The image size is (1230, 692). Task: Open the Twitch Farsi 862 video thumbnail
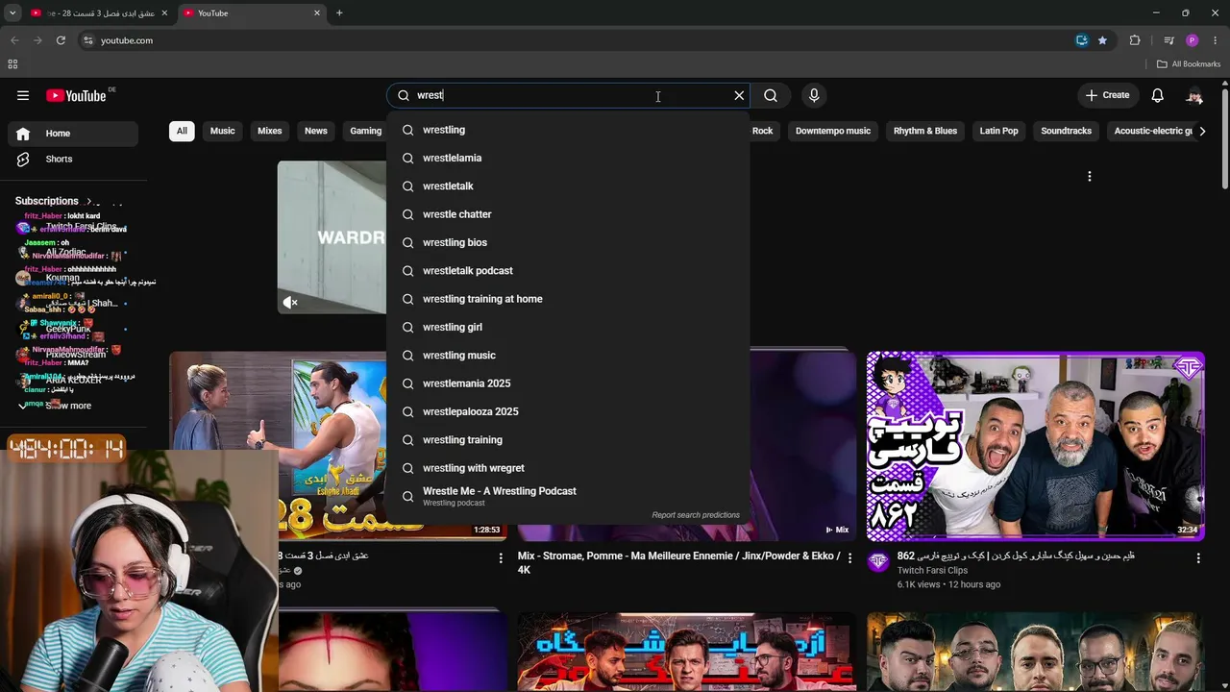click(1036, 446)
